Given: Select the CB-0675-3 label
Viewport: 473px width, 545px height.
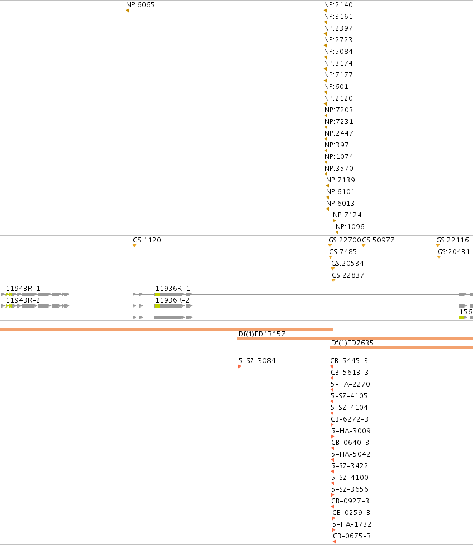Looking at the screenshot, I should [x=352, y=536].
